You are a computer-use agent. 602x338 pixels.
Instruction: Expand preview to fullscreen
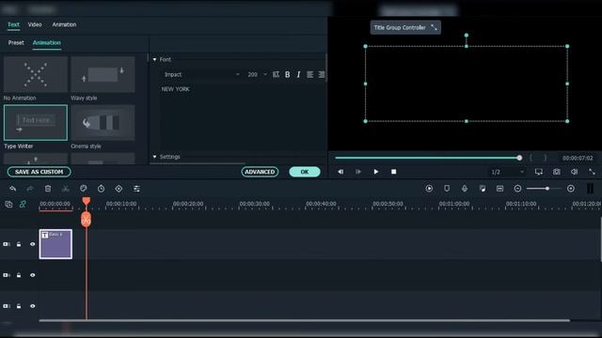(592, 172)
